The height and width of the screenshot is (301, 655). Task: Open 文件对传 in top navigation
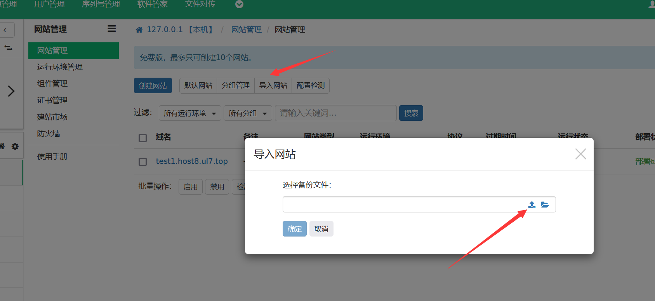pyautogui.click(x=200, y=4)
